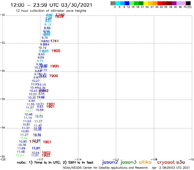
Task: Click the wave height value '10.48'
Action: 29,115
